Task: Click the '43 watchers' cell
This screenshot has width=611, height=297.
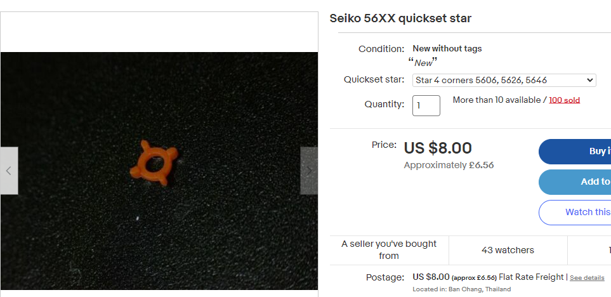Action: click(x=508, y=250)
